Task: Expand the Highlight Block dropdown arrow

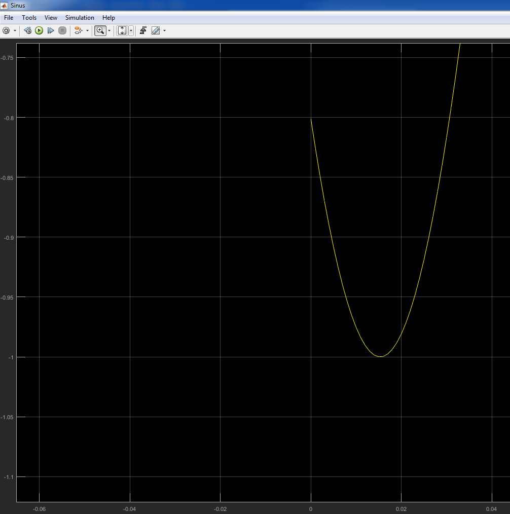Action: tap(87, 30)
